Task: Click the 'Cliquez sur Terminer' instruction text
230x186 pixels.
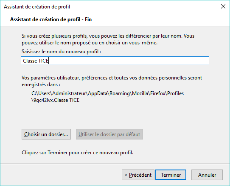Action: [78, 153]
